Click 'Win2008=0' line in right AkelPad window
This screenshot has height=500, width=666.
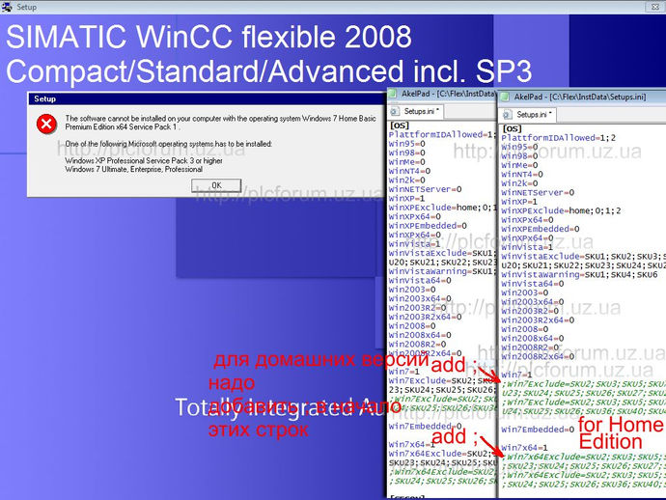tap(524, 329)
